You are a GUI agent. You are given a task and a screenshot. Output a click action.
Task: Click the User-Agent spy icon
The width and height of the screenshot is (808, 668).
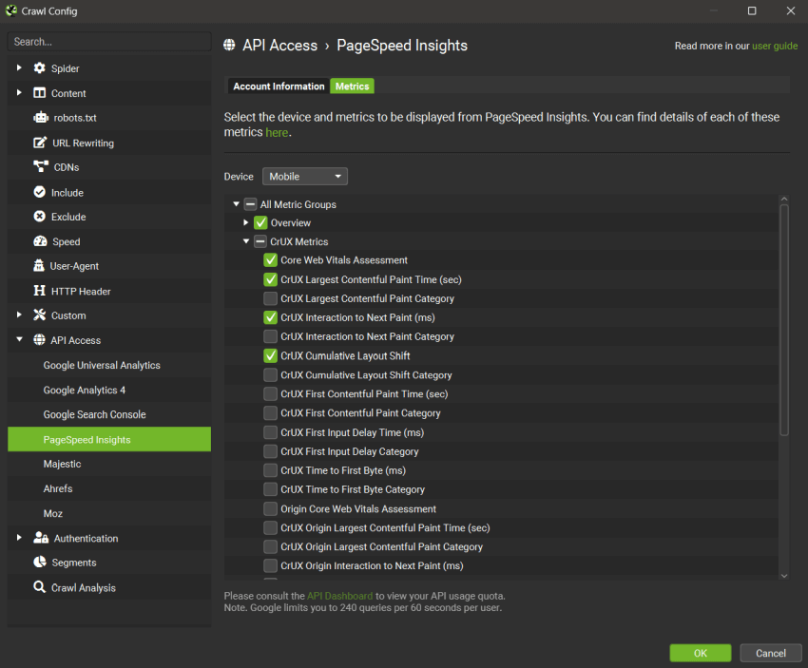(x=39, y=266)
